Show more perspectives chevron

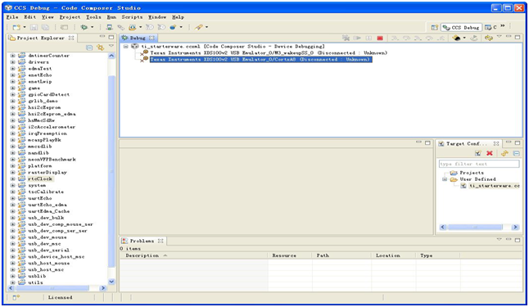click(503, 26)
